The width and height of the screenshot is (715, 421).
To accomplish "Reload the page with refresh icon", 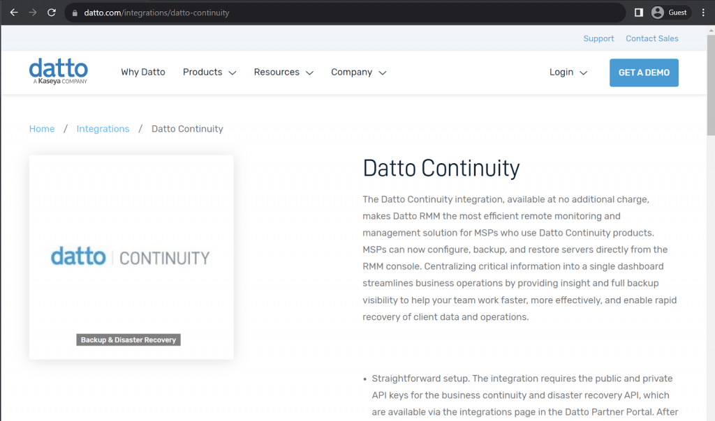I will pyautogui.click(x=52, y=13).
